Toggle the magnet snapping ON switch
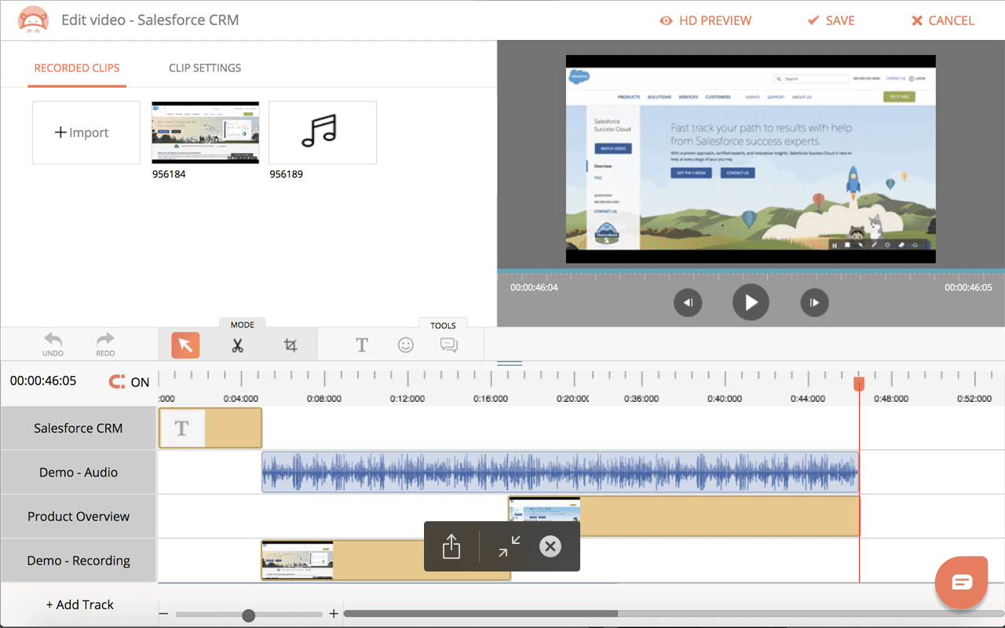Viewport: 1005px width, 628px height. click(129, 382)
